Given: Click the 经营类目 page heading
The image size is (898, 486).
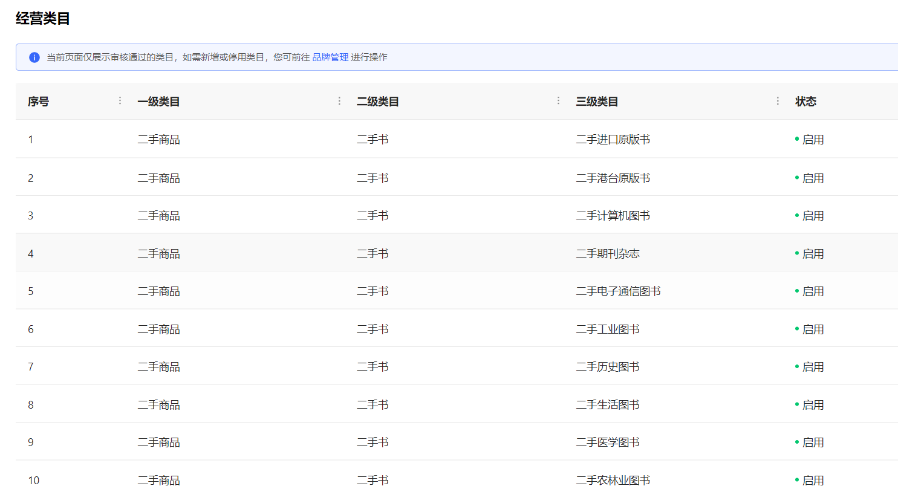Looking at the screenshot, I should point(43,19).
